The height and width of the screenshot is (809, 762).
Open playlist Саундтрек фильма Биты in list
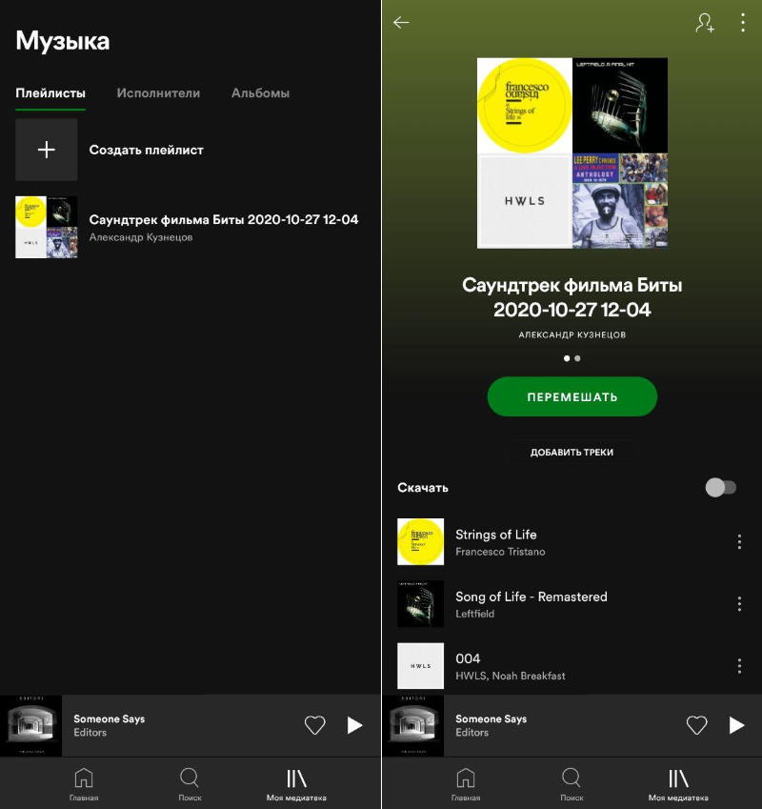pos(190,227)
